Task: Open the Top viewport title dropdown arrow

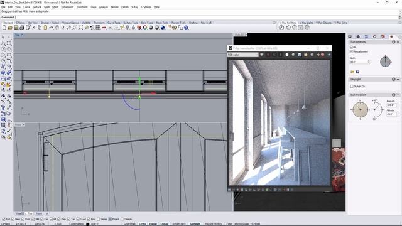Action: click(x=22, y=35)
